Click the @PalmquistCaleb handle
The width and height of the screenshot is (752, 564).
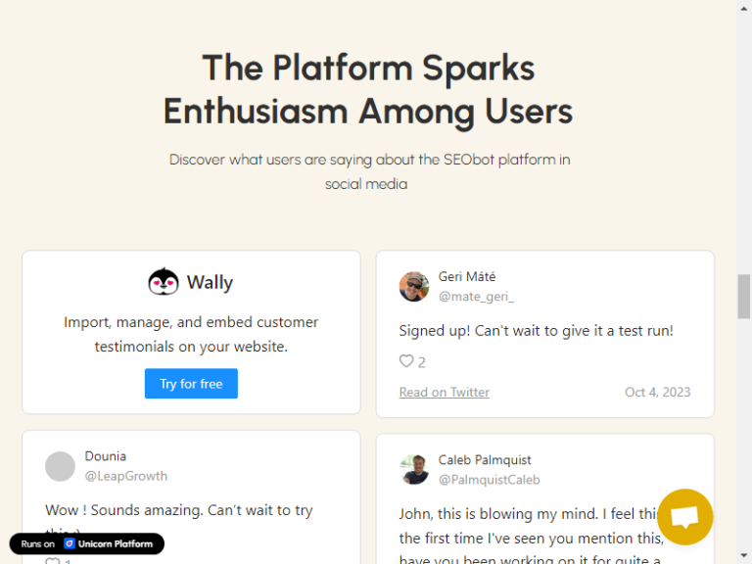click(489, 480)
